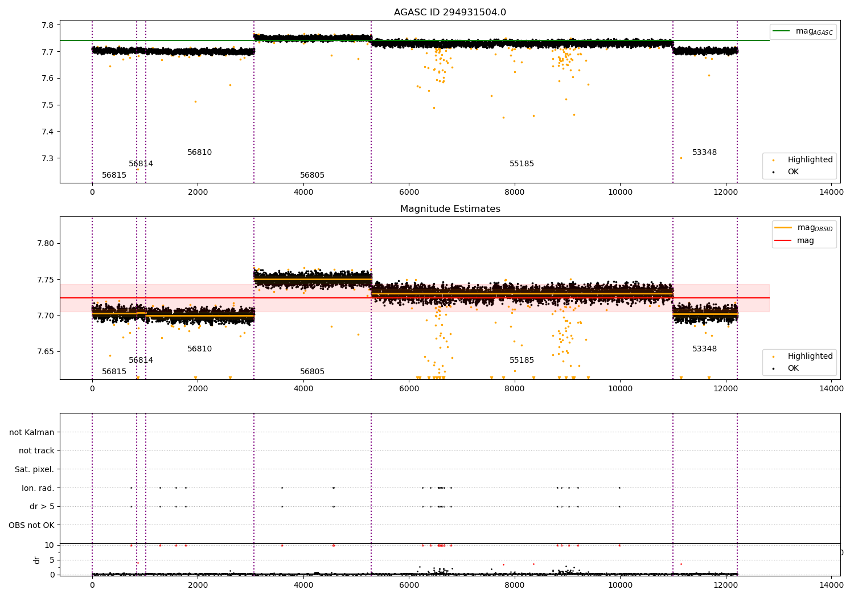
Task: Select the mag AGASC legend entry
Action: (803, 31)
